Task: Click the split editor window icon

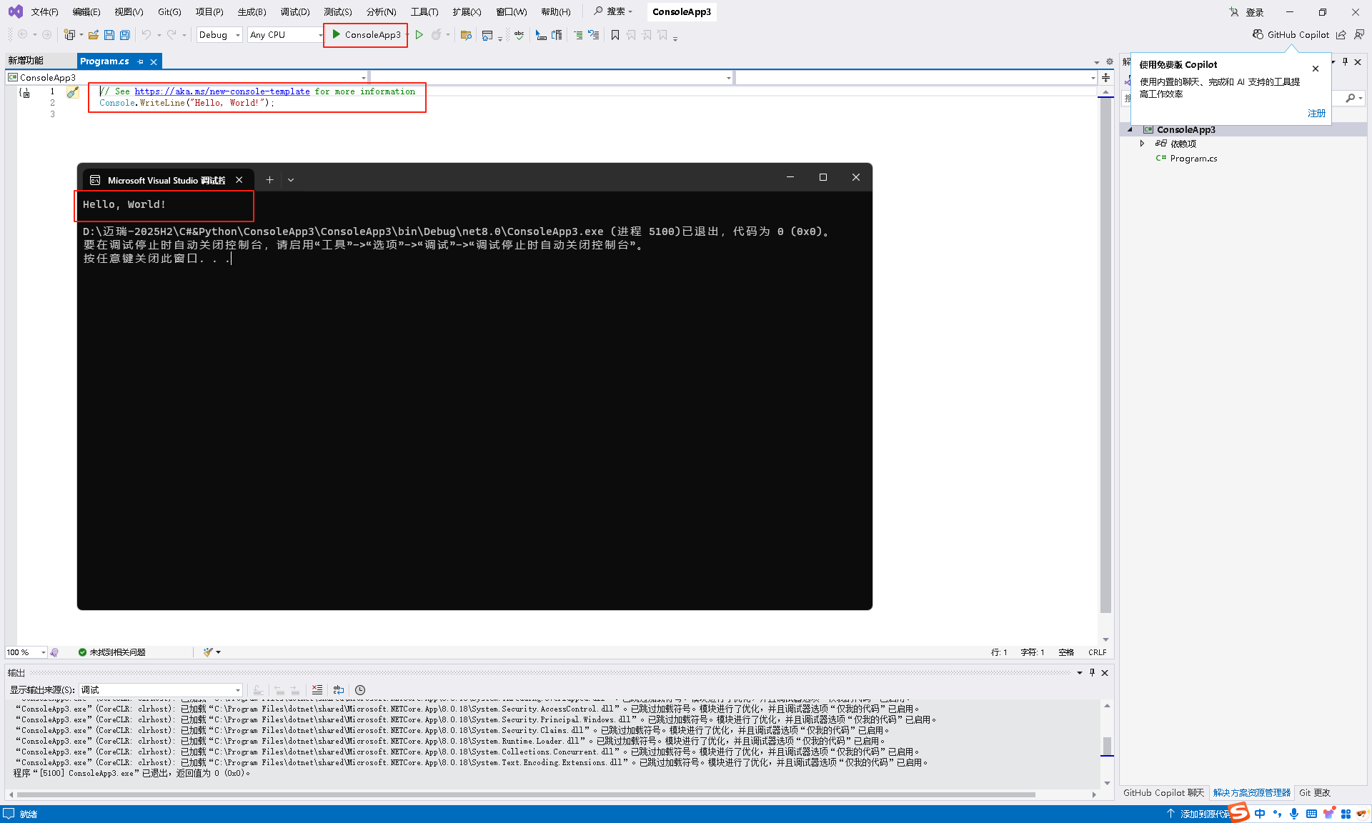Action: 1105,77
